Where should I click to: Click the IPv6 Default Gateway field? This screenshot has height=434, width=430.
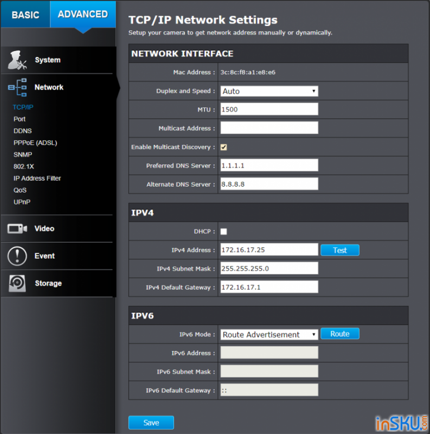[269, 390]
